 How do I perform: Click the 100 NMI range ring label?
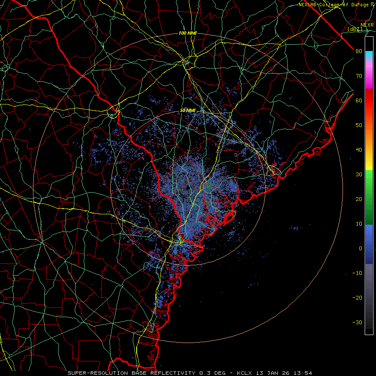[x=188, y=33]
